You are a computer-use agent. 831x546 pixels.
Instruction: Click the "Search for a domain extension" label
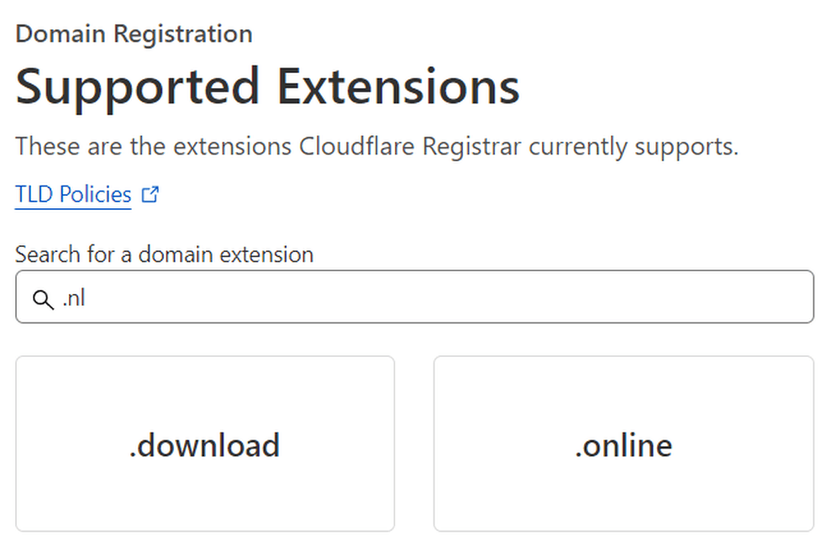(164, 254)
